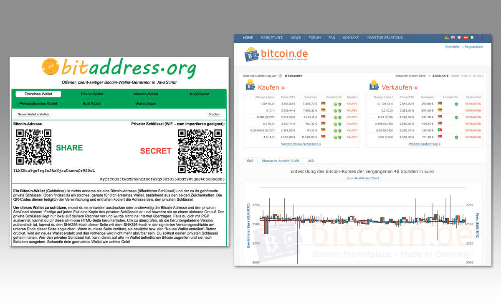Click the clock icon beside Datenaktualisierung
Viewport: 501px width, 301px height.
coord(280,76)
